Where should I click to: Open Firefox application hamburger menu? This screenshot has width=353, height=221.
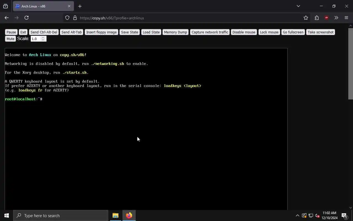[x=346, y=18]
